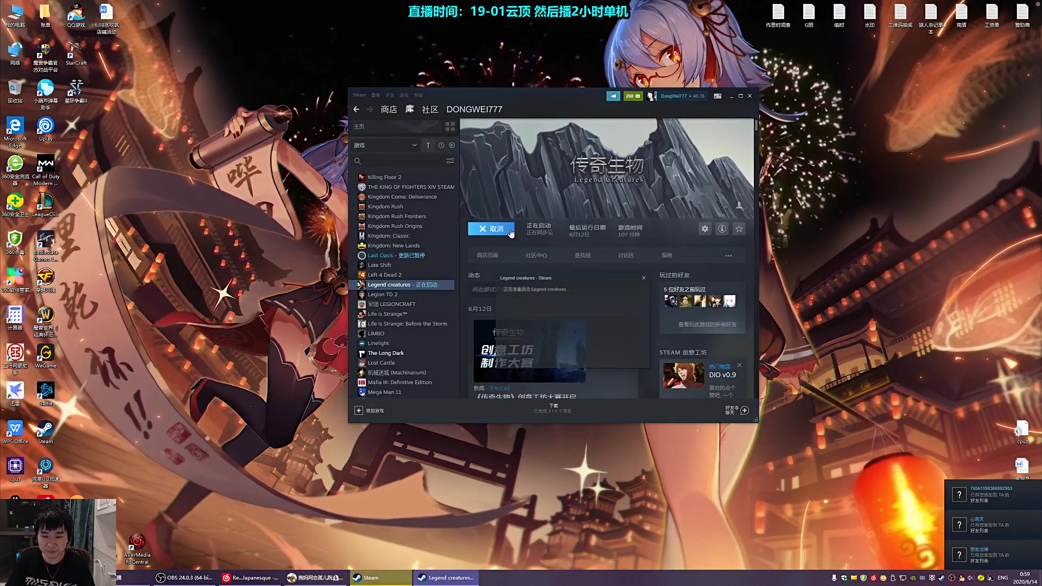1042x586 pixels.
Task: Open Uplay desktop icon
Action: coord(46,129)
